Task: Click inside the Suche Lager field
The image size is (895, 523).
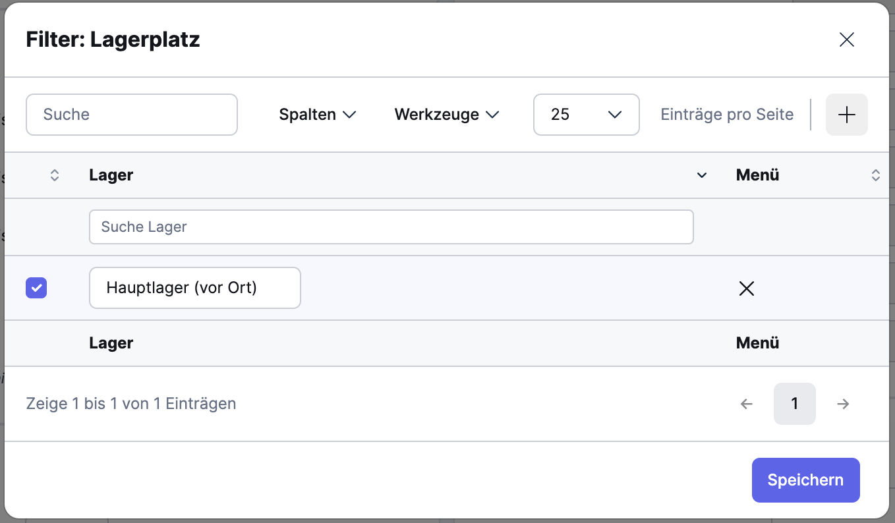Action: (391, 227)
